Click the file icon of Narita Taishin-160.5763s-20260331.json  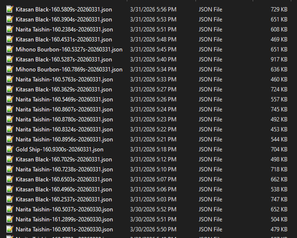coord(10,79)
